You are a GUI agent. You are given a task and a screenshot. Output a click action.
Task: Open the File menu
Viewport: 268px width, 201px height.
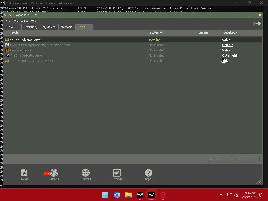coord(8,21)
